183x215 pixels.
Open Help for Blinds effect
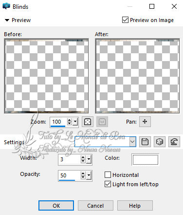135,206
